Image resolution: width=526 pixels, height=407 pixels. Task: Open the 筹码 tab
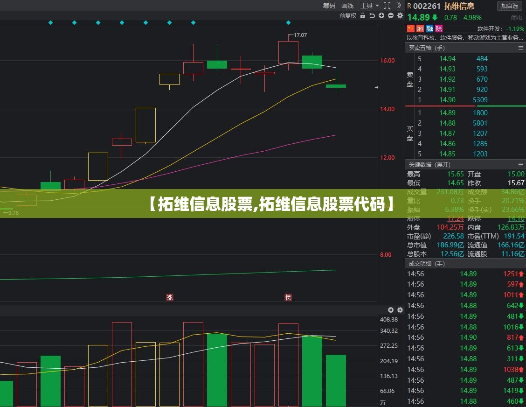tap(329, 6)
